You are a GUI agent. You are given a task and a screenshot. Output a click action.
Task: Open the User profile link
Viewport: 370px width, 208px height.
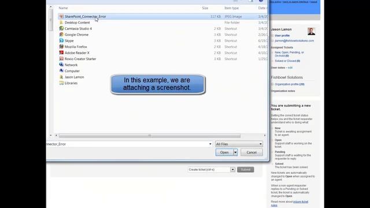point(282,36)
